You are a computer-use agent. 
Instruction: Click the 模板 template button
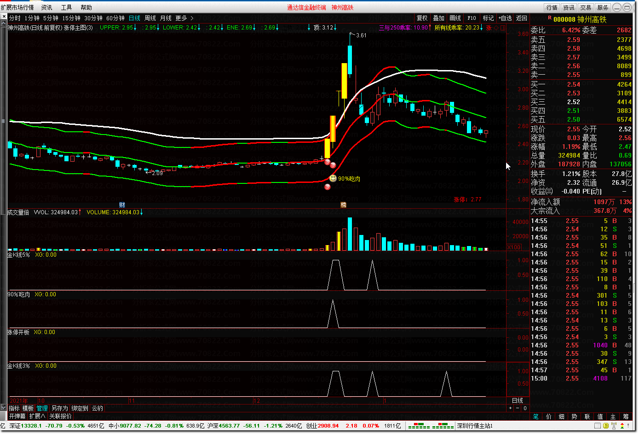coord(28,408)
